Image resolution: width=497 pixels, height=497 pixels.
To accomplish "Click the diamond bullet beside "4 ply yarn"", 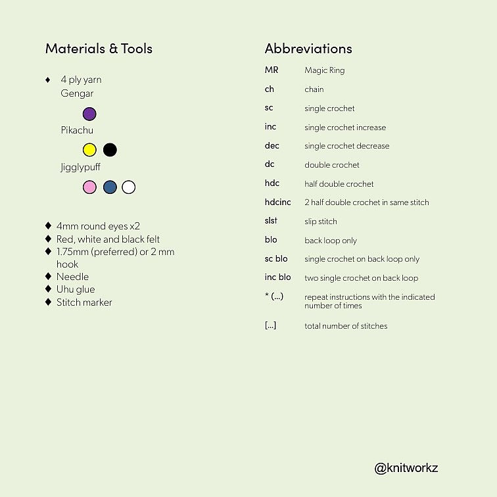I will 48,80.
